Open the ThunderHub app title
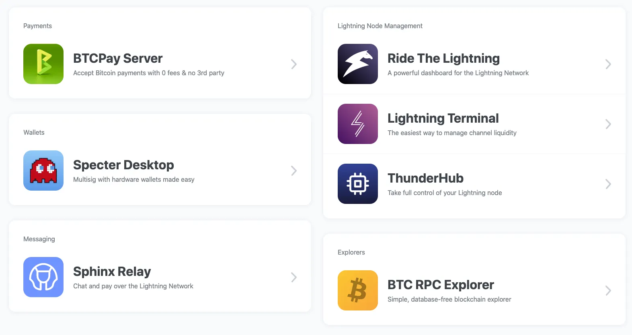Image resolution: width=632 pixels, height=335 pixels. click(x=425, y=178)
